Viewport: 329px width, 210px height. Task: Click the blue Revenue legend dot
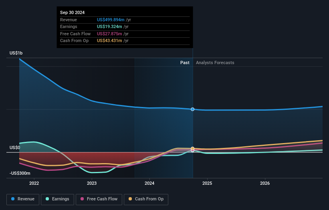tap(13, 199)
